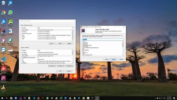Select the IntelliJ IDEA installer desktop file
177x100 pixels.
pos(3,32)
